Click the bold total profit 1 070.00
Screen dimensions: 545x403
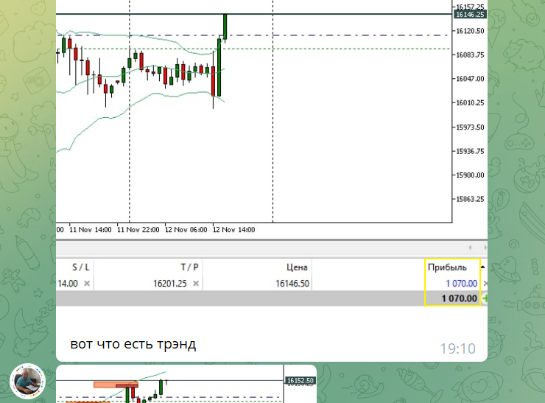point(459,298)
